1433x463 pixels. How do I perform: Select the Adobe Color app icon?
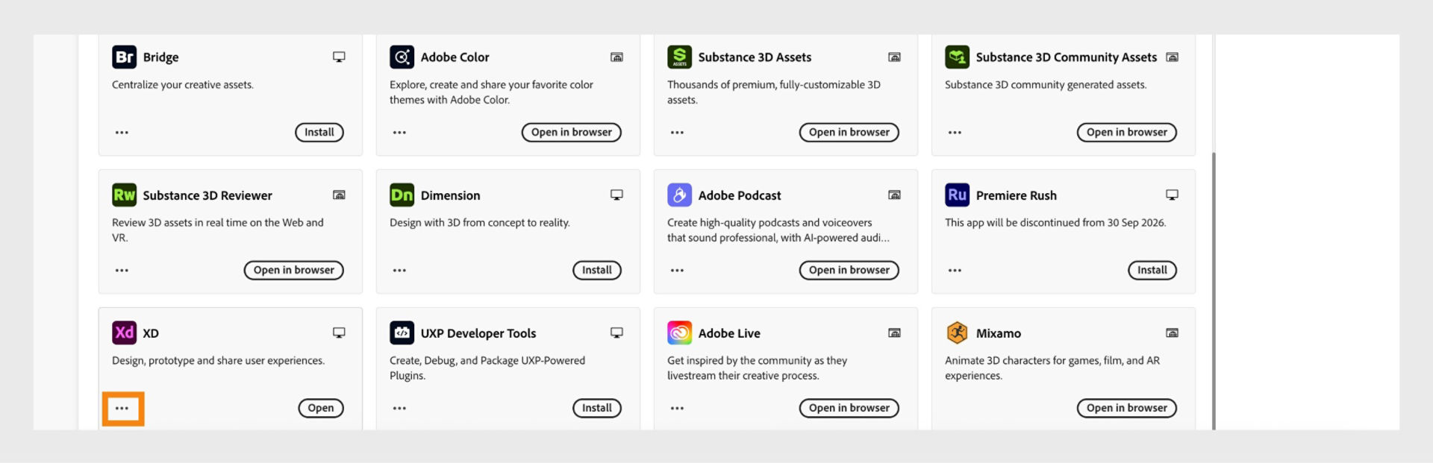[402, 57]
